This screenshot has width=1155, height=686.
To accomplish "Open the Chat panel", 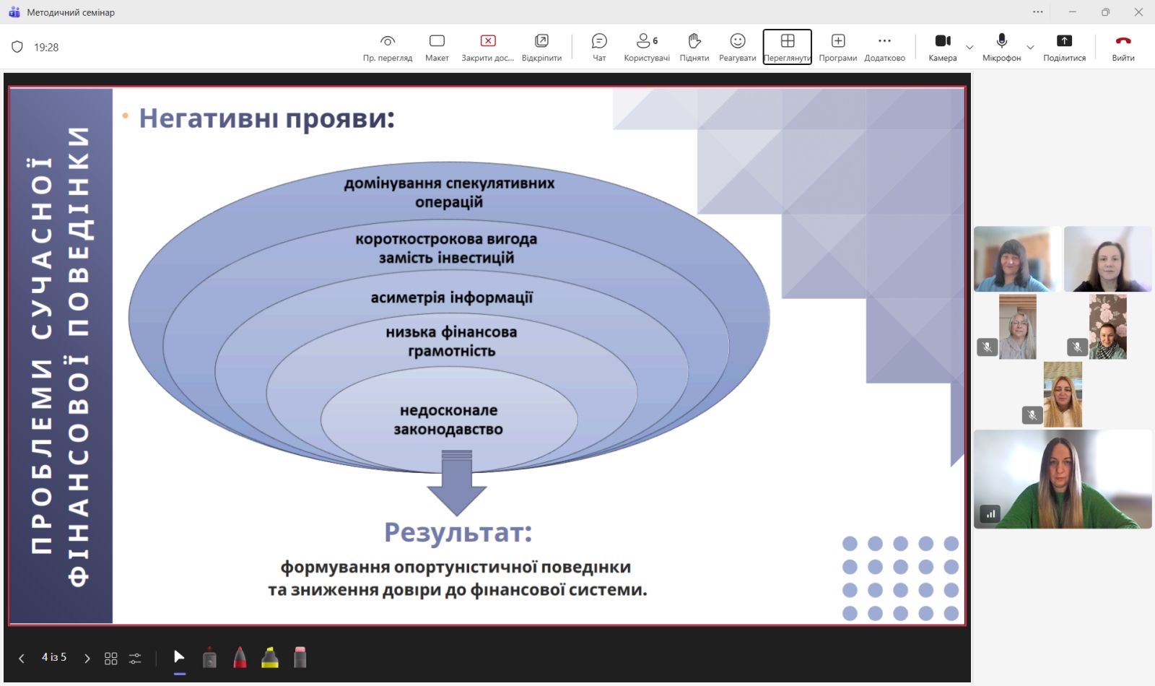I will click(x=598, y=47).
